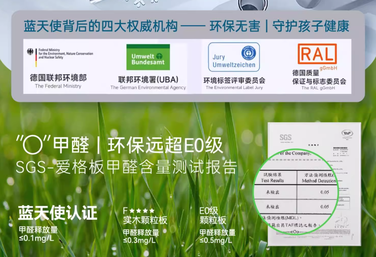Click the caption The German Environmental Agency

(148, 87)
